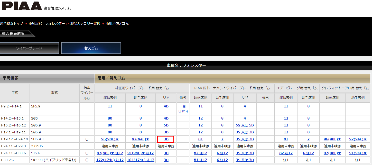This screenshot has width=372, height=165.
Task: Open the 5D genuine rear link for SG5.9
Action: pos(166,125)
